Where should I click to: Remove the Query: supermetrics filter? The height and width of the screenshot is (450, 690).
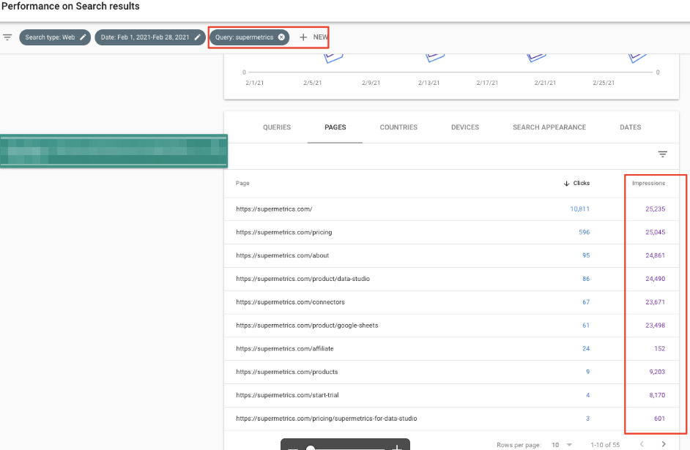point(281,37)
